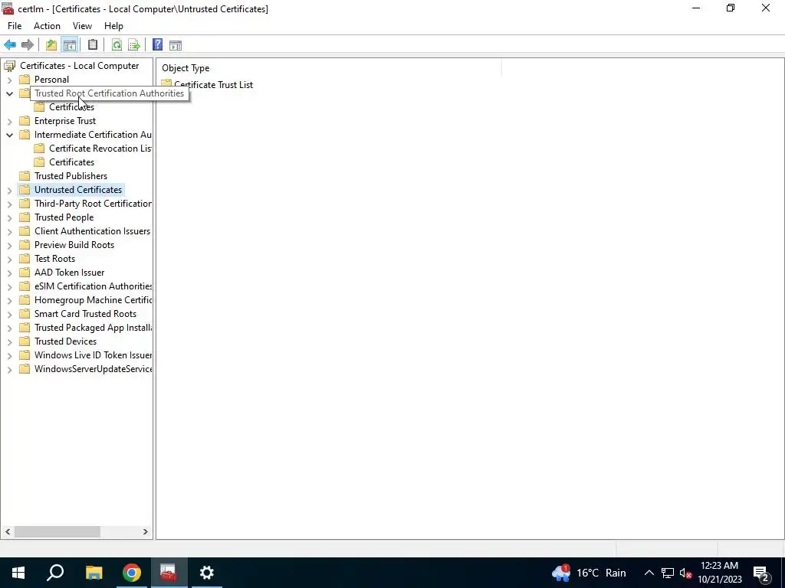Image resolution: width=785 pixels, height=588 pixels.
Task: Open Settings gear on the taskbar
Action: pos(207,573)
